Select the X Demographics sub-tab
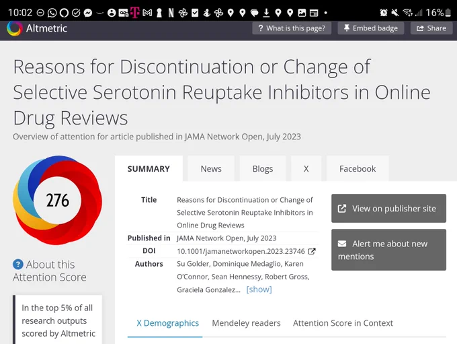The image size is (457, 344). (167, 323)
